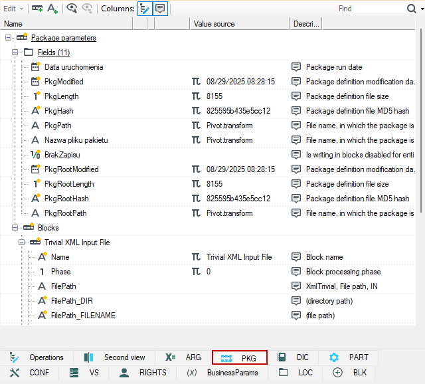Switch to the RIGHTS tab
The image size is (425, 384).
tap(143, 373)
